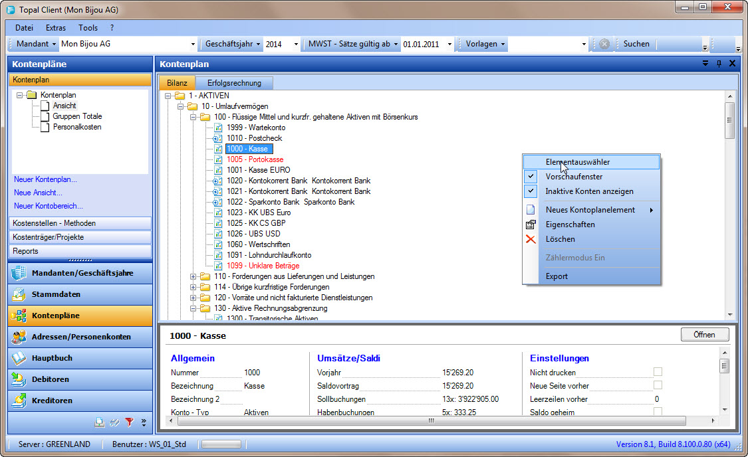Click the Öffnen button
Image resolution: width=748 pixels, height=457 pixels.
(x=704, y=335)
